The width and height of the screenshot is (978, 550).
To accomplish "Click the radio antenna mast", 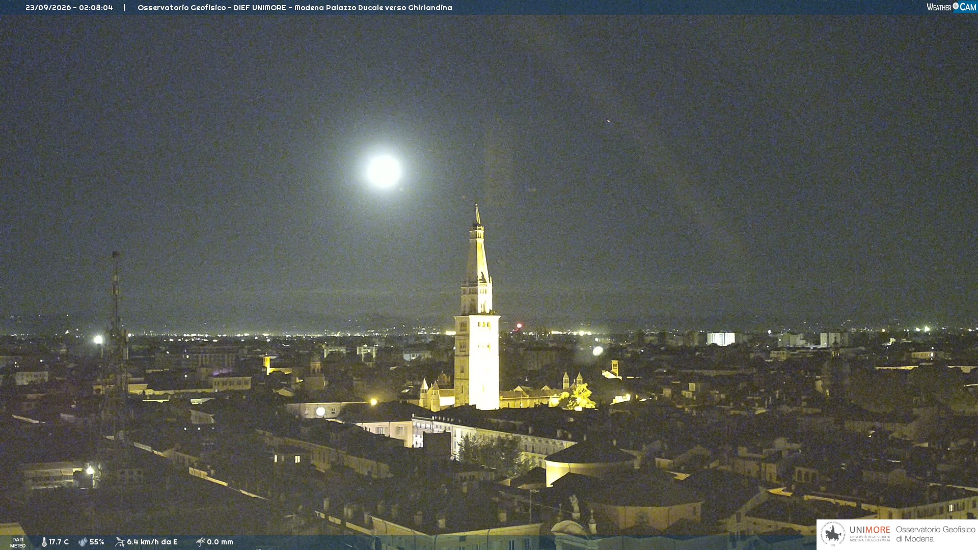I will pyautogui.click(x=116, y=346).
